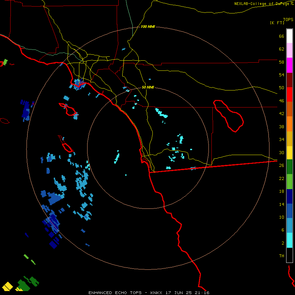Click the 'NEXLAB-College of DuPage' credit text
295x295 pixels.
(x=262, y=4)
